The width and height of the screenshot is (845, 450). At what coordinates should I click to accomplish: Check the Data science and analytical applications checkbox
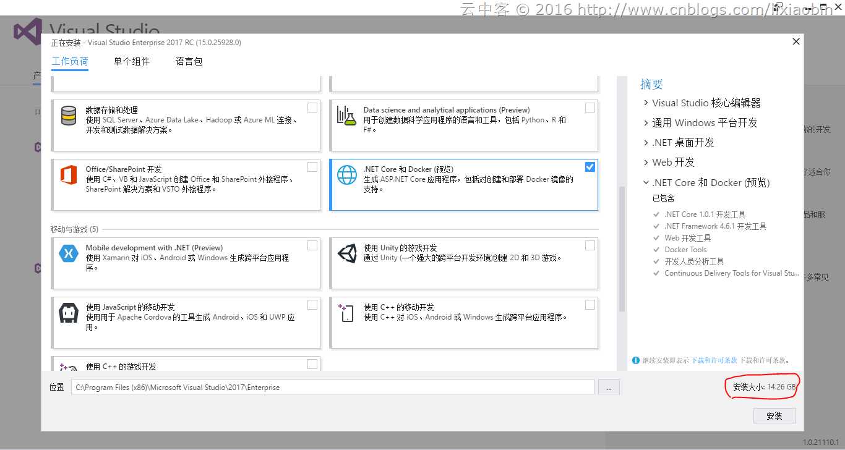pos(590,108)
